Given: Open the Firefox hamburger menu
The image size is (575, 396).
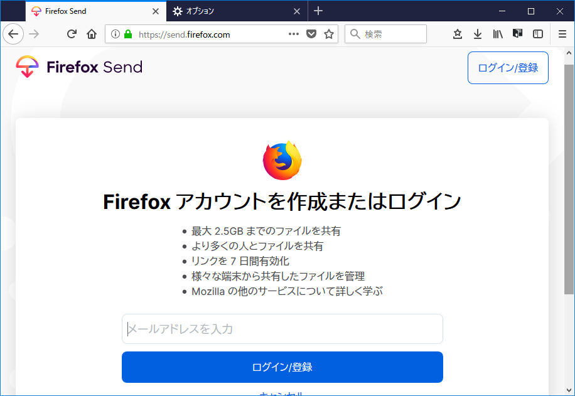Looking at the screenshot, I should (561, 34).
